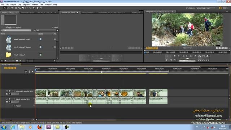Click timeline Set Encore chapter marker icon
Viewport: 231px width, 130px height.
tap(30, 71)
